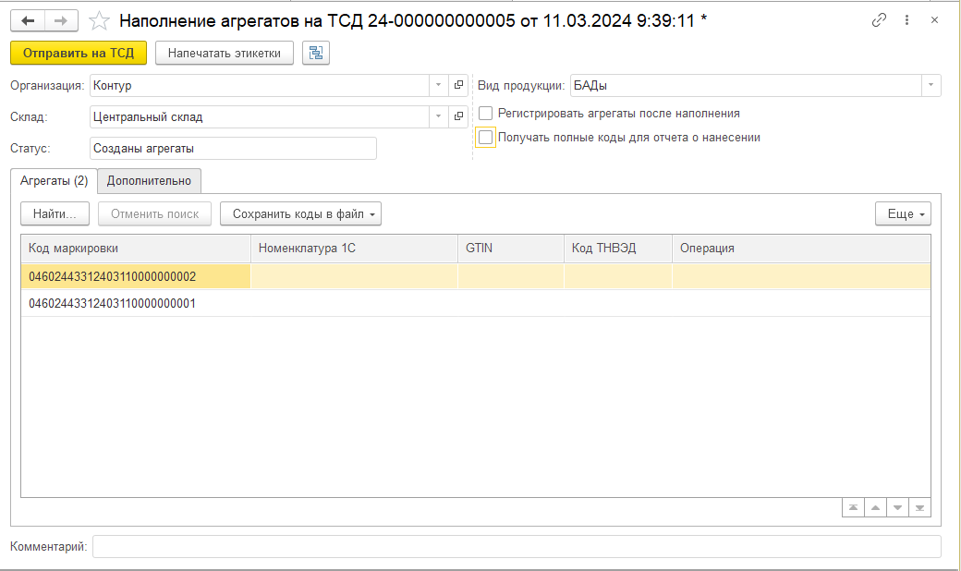Image resolution: width=961 pixels, height=571 pixels.
Task: Click into the Комментарий input field
Action: pos(516,546)
